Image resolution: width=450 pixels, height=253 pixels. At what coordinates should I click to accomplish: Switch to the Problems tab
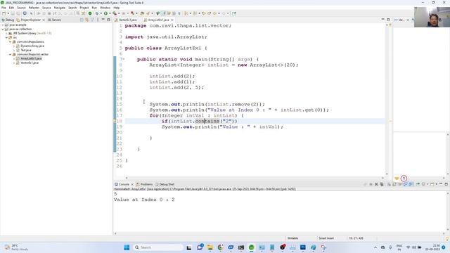[144, 184]
